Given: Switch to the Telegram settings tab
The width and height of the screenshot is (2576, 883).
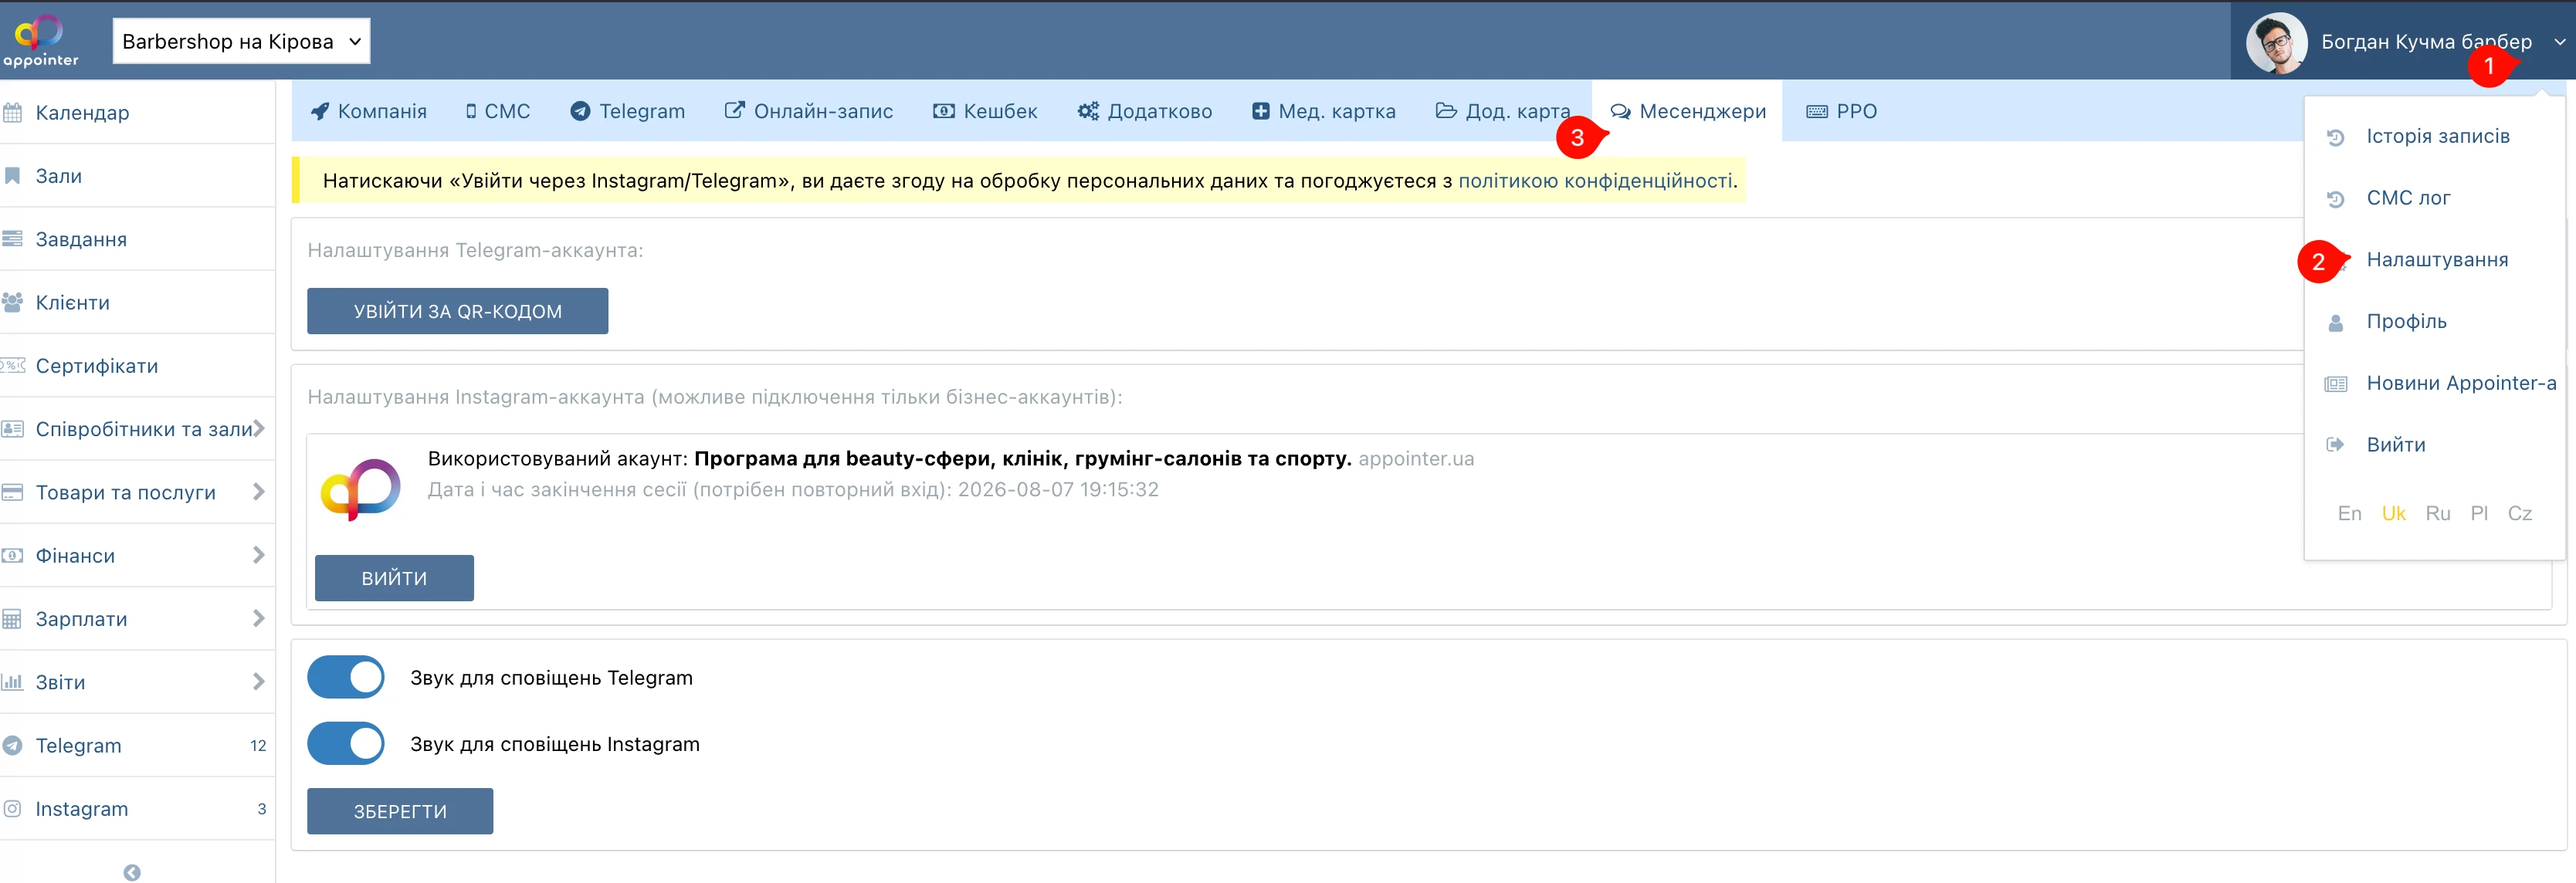Looking at the screenshot, I should point(628,111).
